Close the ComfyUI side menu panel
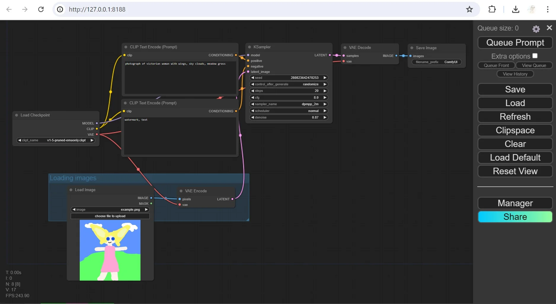 tap(549, 28)
